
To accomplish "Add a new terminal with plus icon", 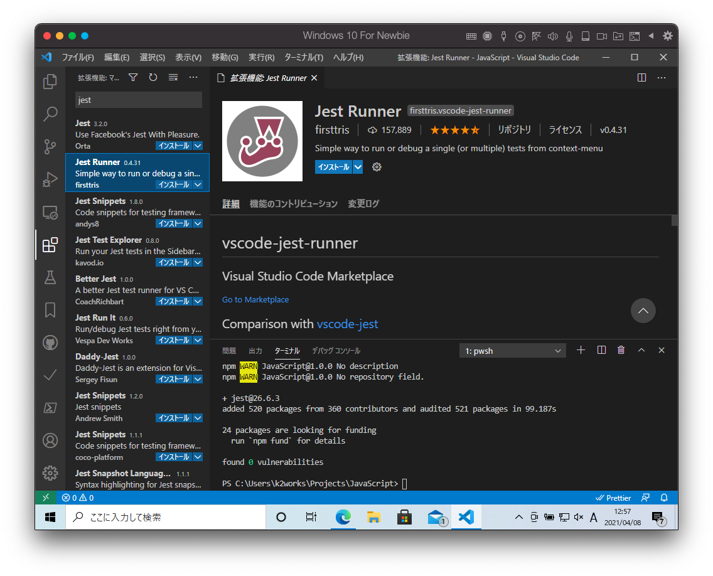I will pos(581,350).
